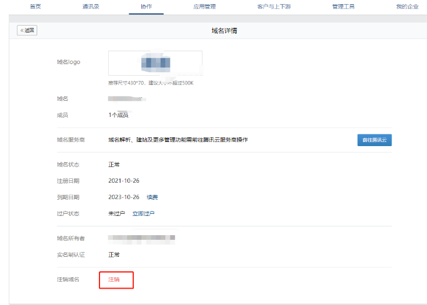The width and height of the screenshot is (427, 305).
Task: Click the 2023-10-26 expiry date
Action: tap(123, 197)
